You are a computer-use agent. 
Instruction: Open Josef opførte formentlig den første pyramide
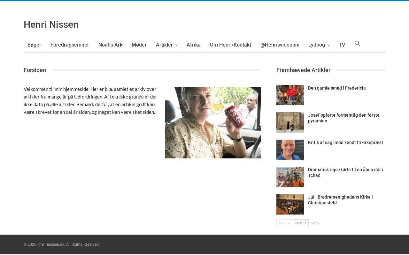(x=344, y=118)
